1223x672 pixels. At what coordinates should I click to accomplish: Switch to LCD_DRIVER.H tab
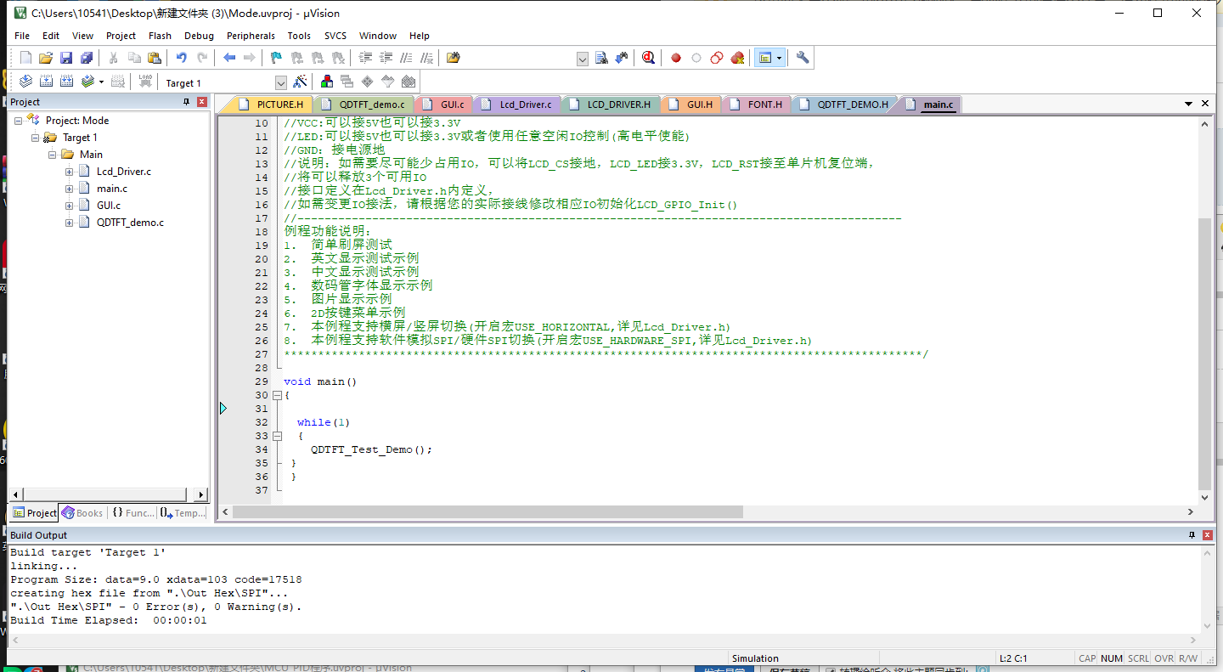610,104
